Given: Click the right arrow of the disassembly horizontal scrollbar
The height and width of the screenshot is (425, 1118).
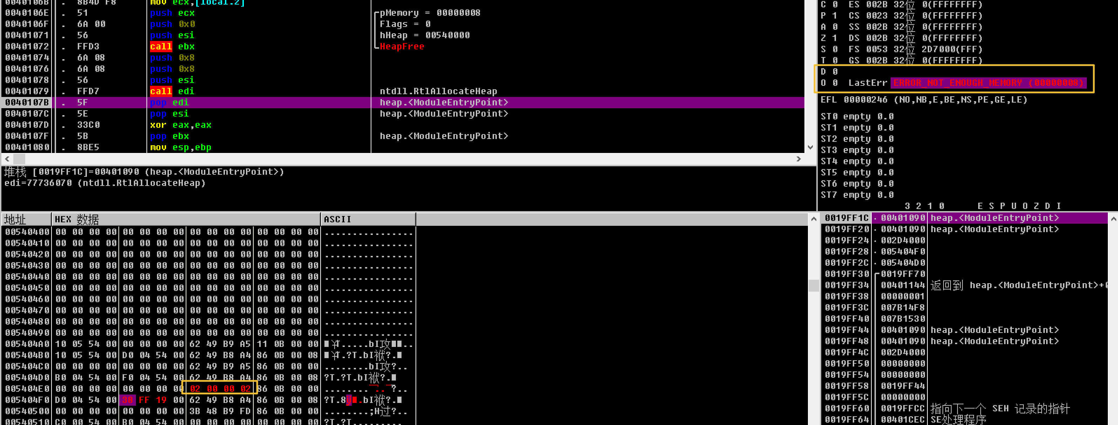Looking at the screenshot, I should (798, 159).
